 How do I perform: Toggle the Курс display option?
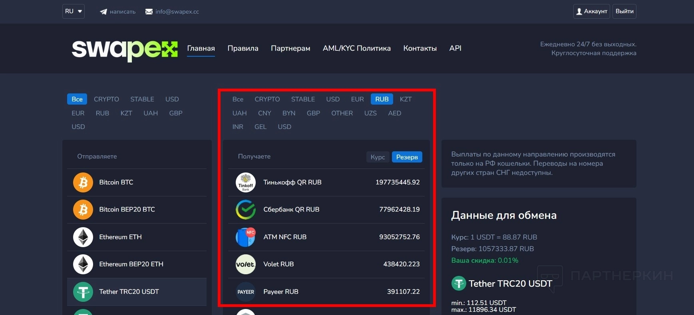pos(378,157)
